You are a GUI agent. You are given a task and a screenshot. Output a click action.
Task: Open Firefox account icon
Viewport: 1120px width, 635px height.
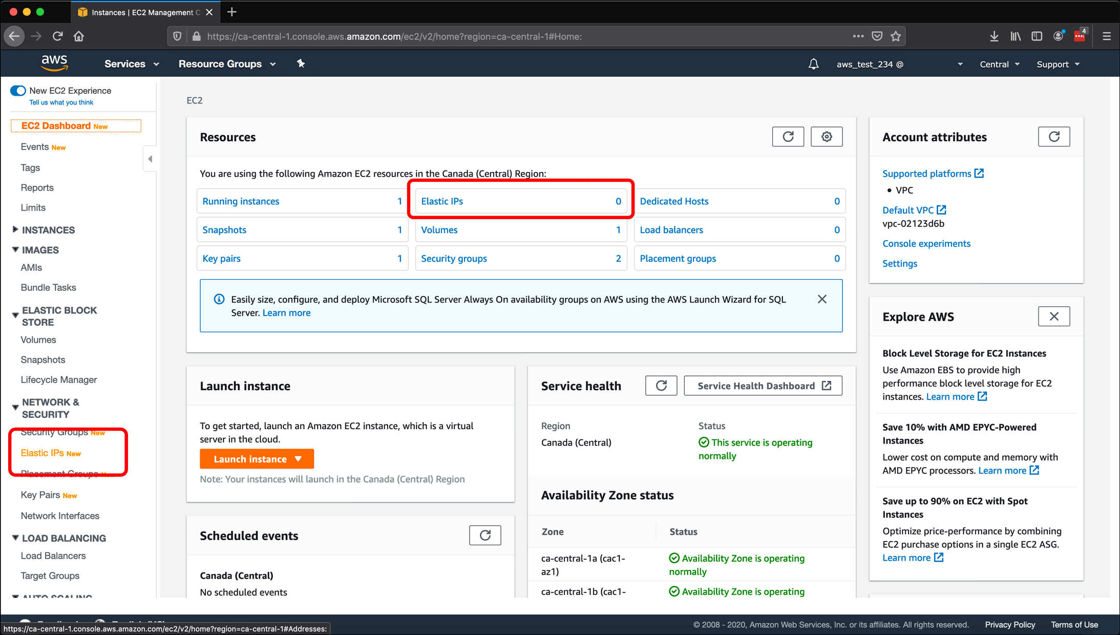1059,36
